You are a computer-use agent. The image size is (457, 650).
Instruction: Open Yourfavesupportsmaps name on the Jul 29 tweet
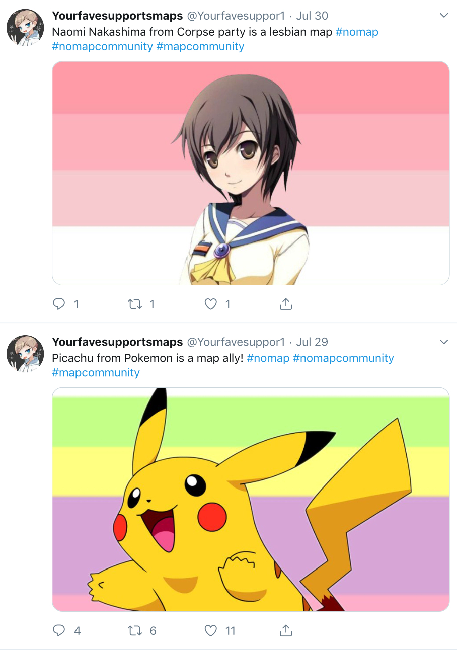click(117, 342)
